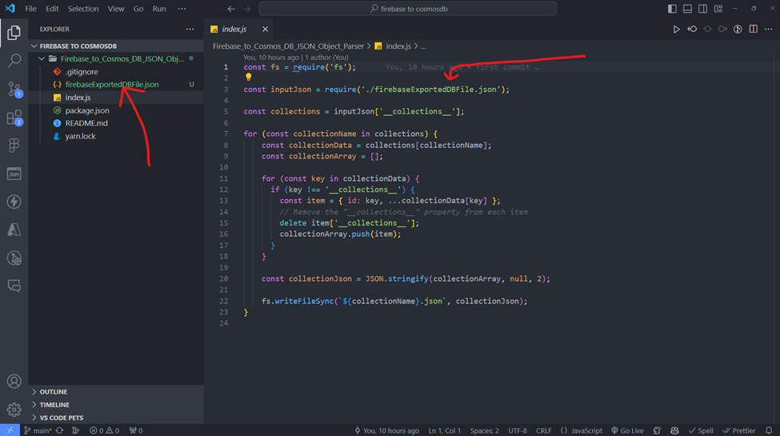Click the main* git branch indicator
Image resolution: width=780 pixels, height=436 pixels.
(38, 430)
